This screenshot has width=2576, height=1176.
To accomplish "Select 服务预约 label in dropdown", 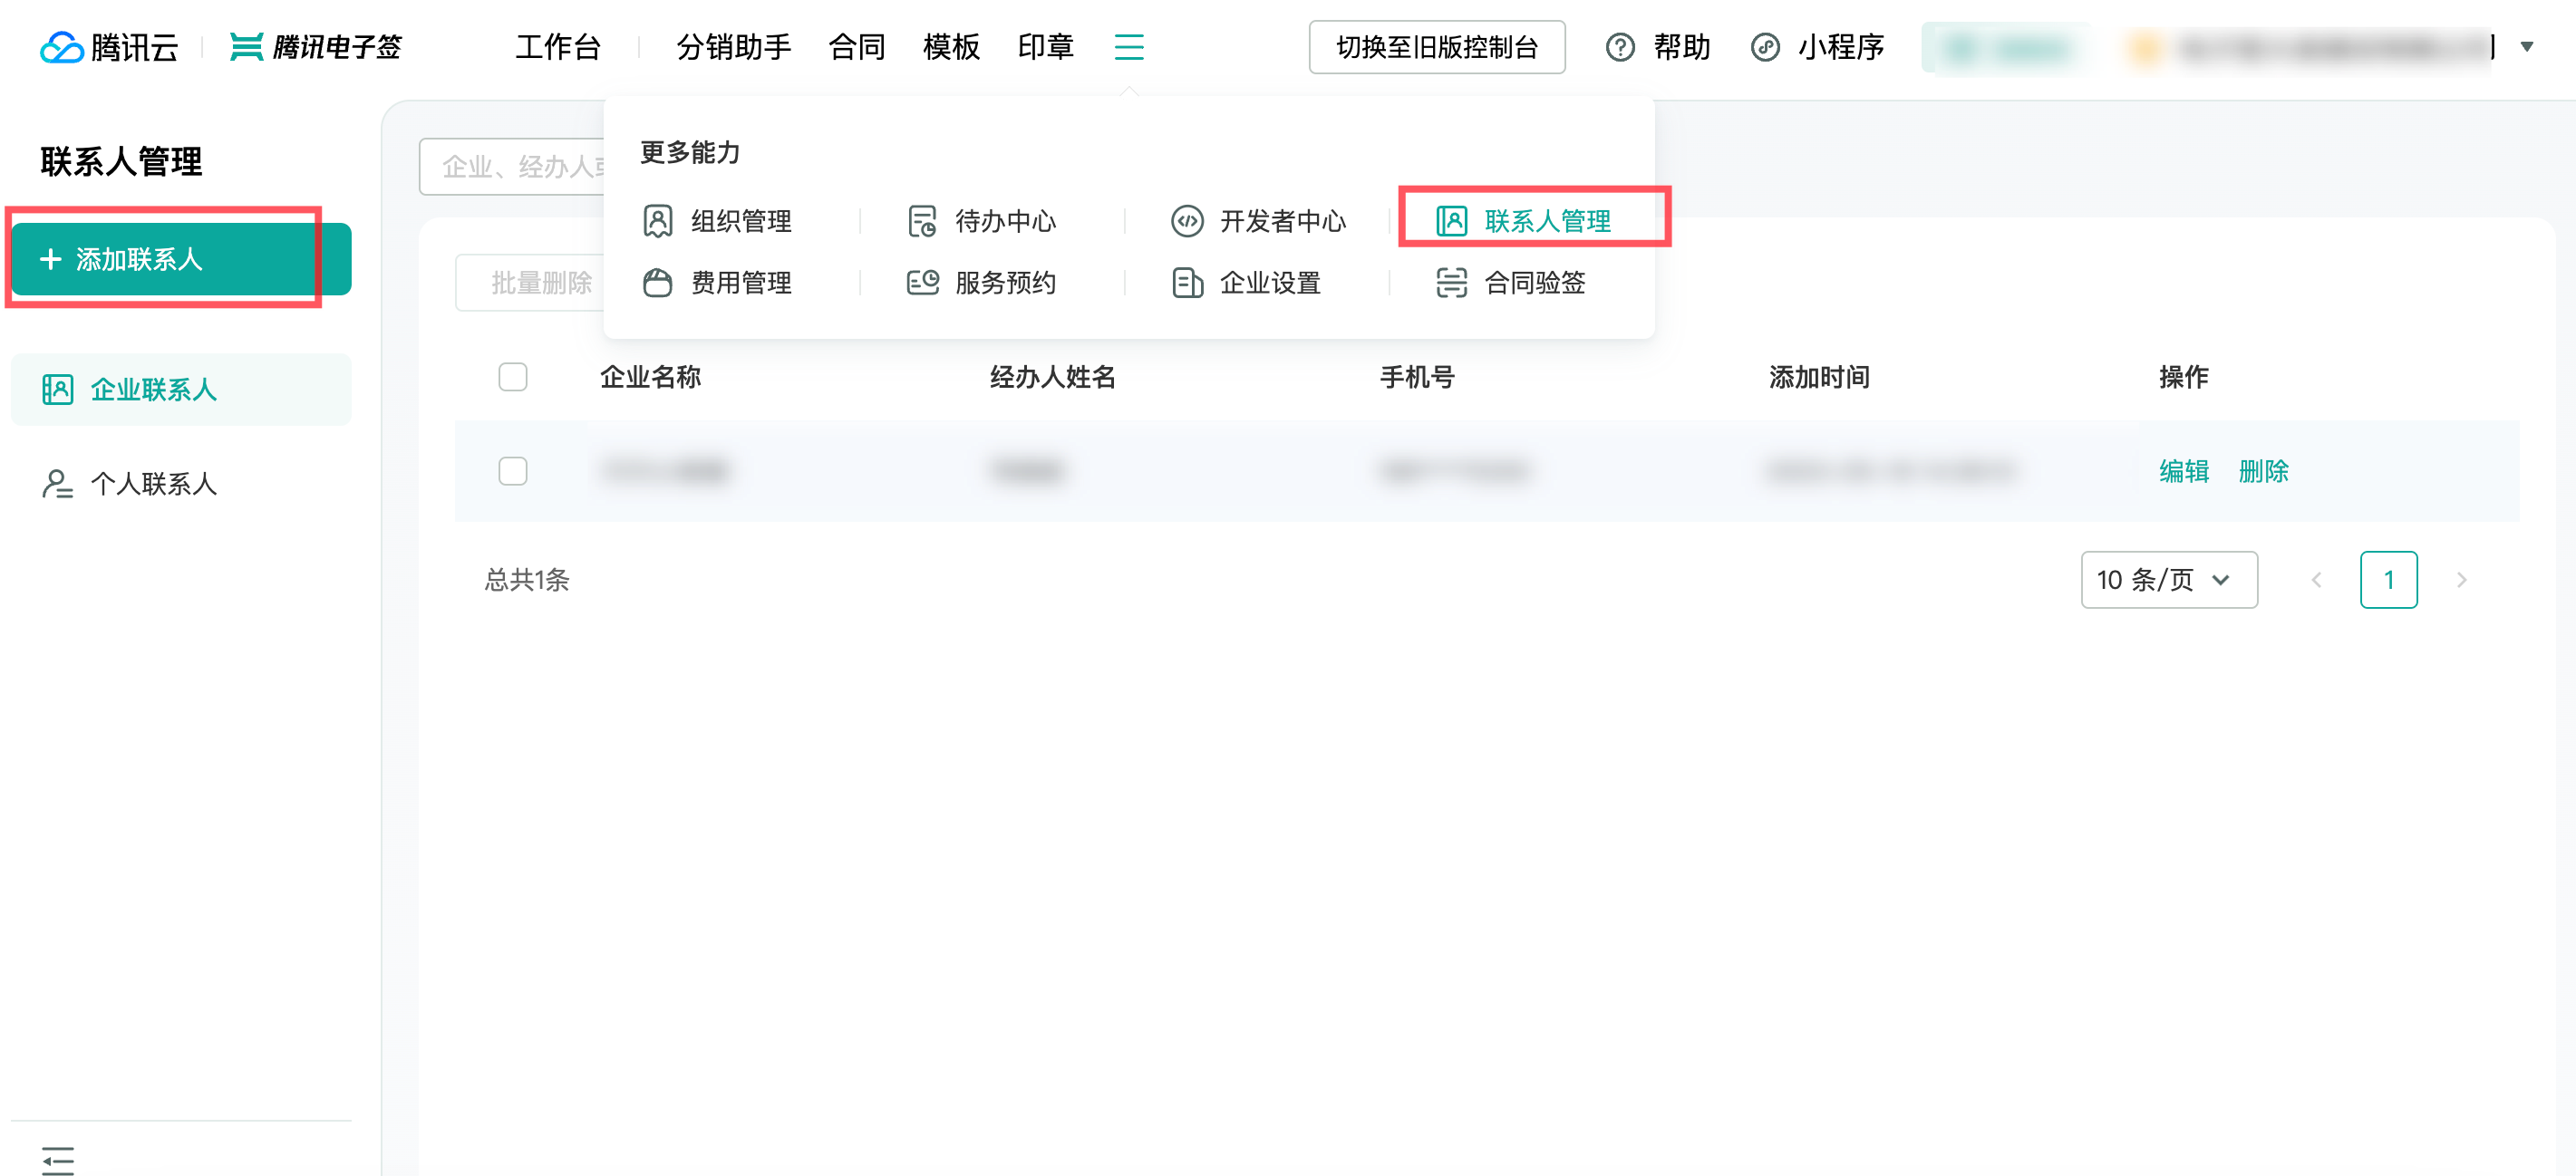I will 1005,283.
